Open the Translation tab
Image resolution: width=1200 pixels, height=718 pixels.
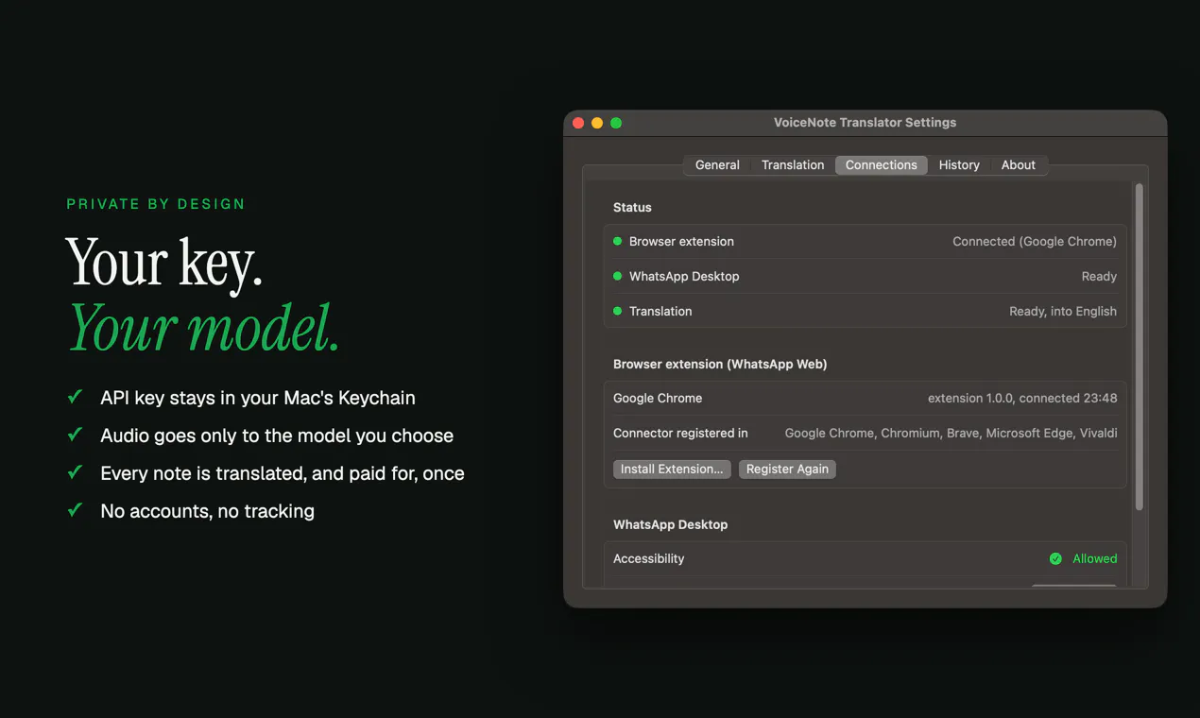click(x=793, y=164)
